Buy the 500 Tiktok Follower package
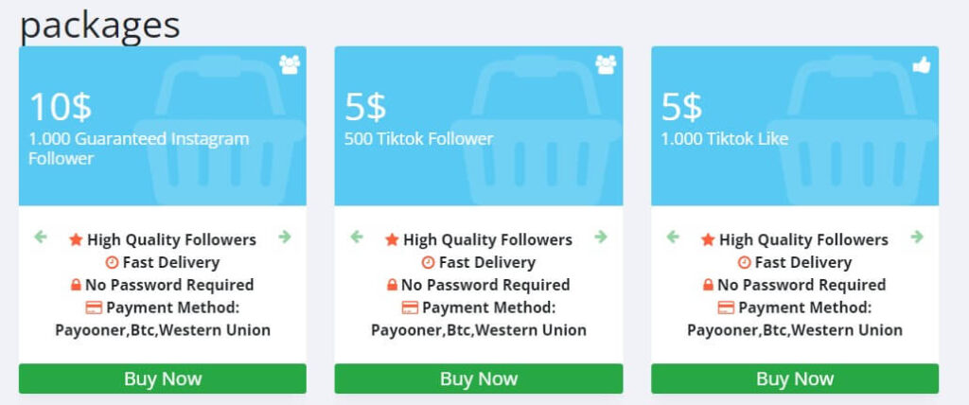This screenshot has height=405, width=969. pos(479,379)
